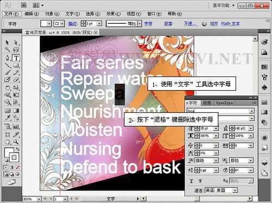Screen dimensions: 272x203
Task: Select the Line Segment tool
Action: tap(7, 65)
